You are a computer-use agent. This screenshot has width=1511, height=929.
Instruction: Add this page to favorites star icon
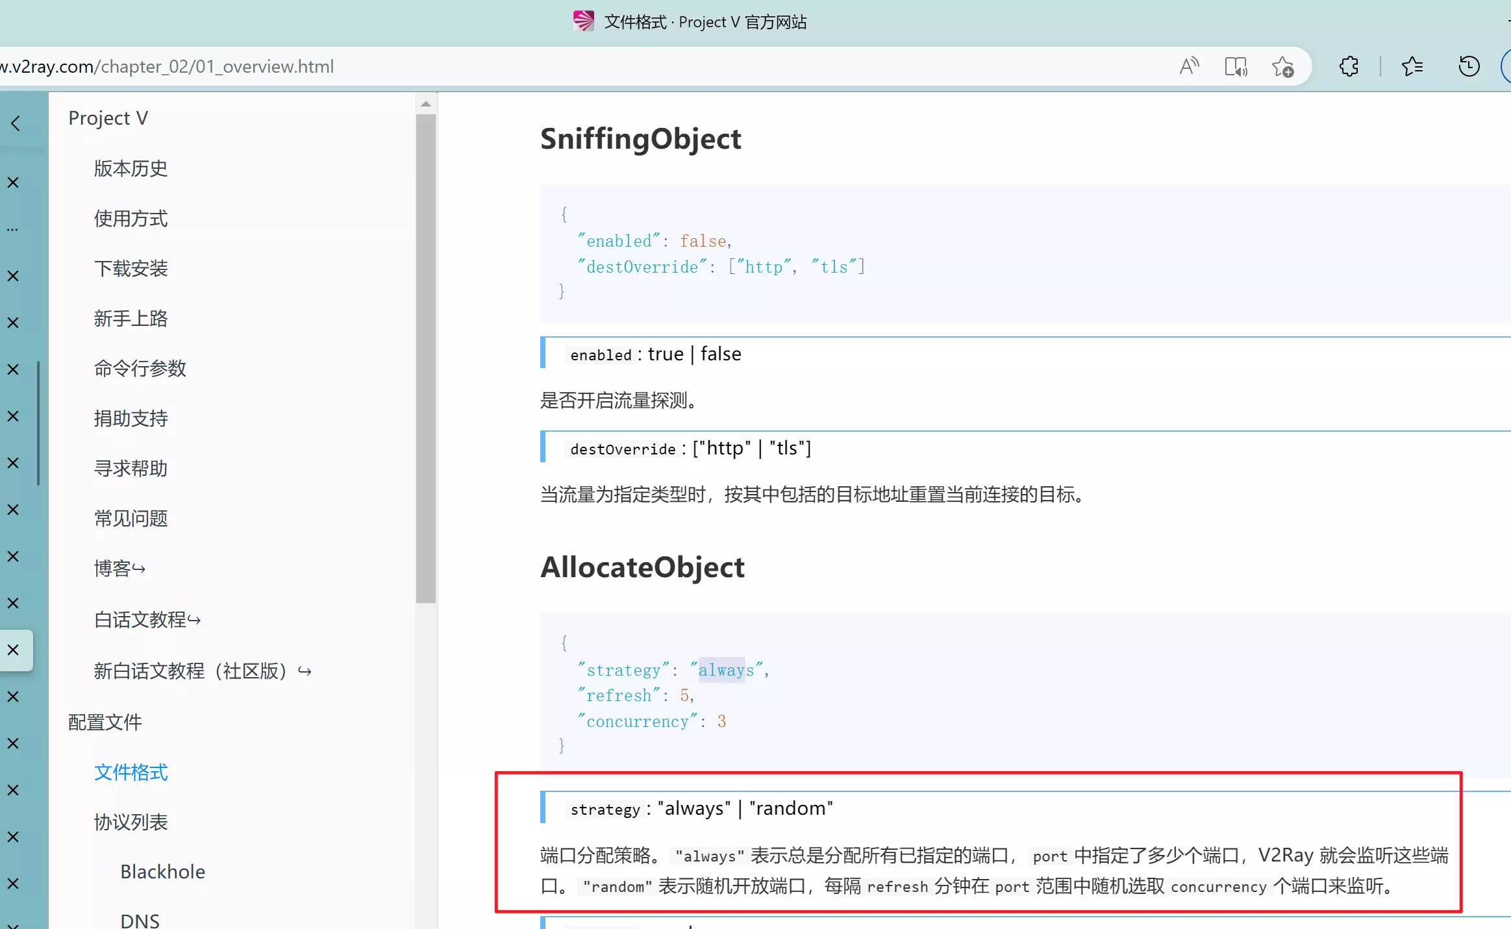pyautogui.click(x=1282, y=66)
